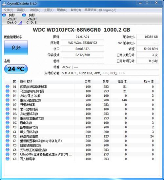Viewport: 164px width, 180px height.
Task: Open the 主题(T) menu
Action: (x=49, y=10)
